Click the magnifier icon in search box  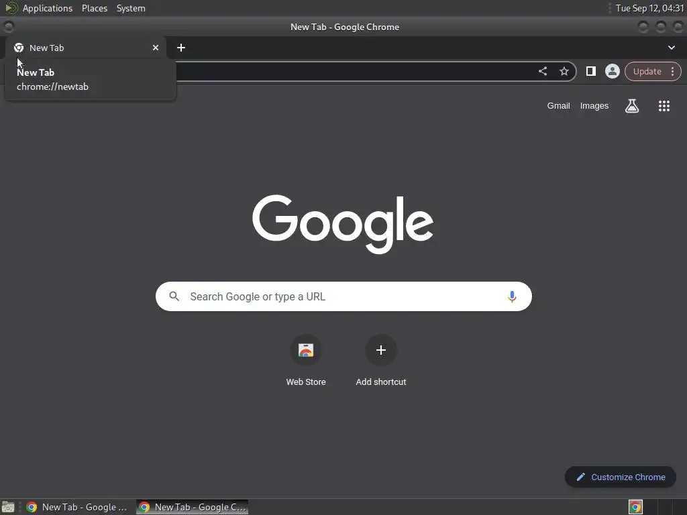coord(174,296)
